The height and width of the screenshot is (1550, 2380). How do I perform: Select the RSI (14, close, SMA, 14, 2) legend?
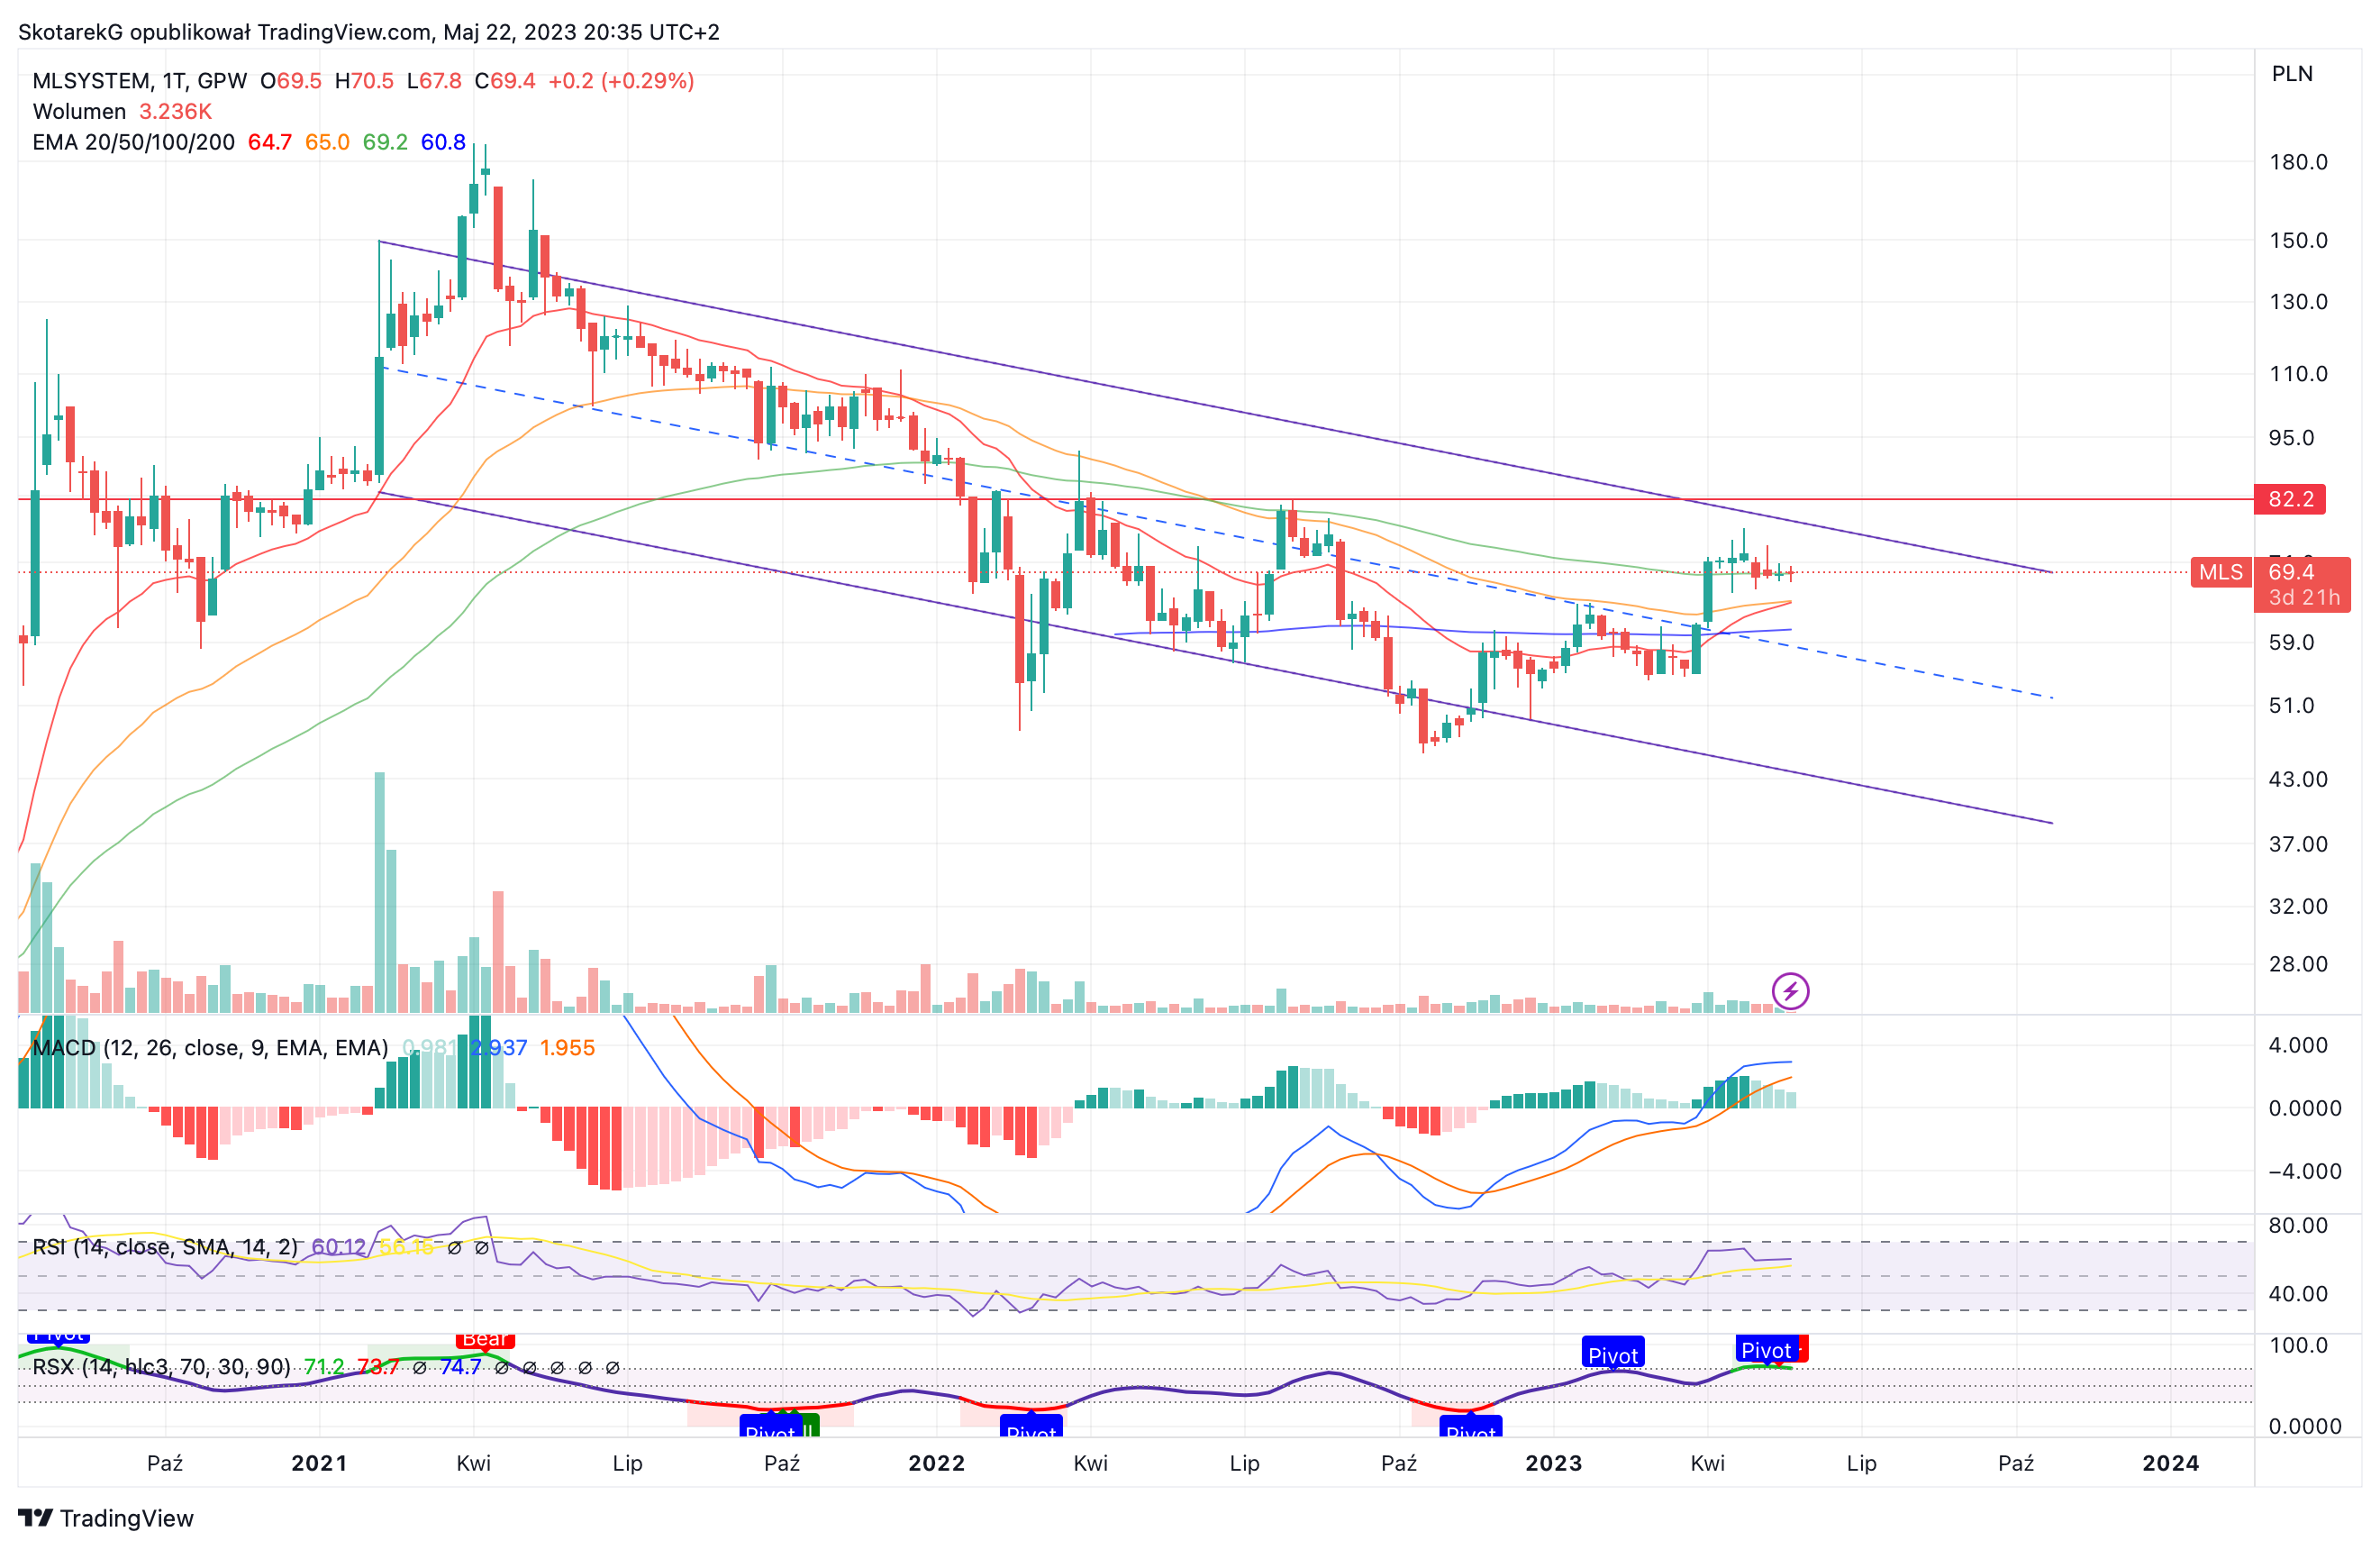[x=165, y=1247]
